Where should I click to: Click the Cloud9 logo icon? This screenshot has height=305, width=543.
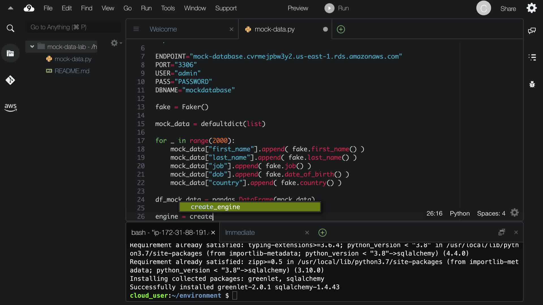[29, 8]
